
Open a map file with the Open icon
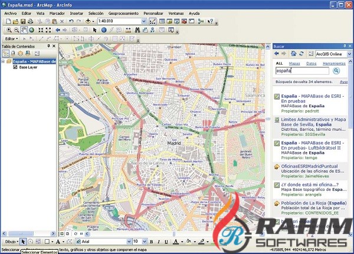[x=15, y=21]
